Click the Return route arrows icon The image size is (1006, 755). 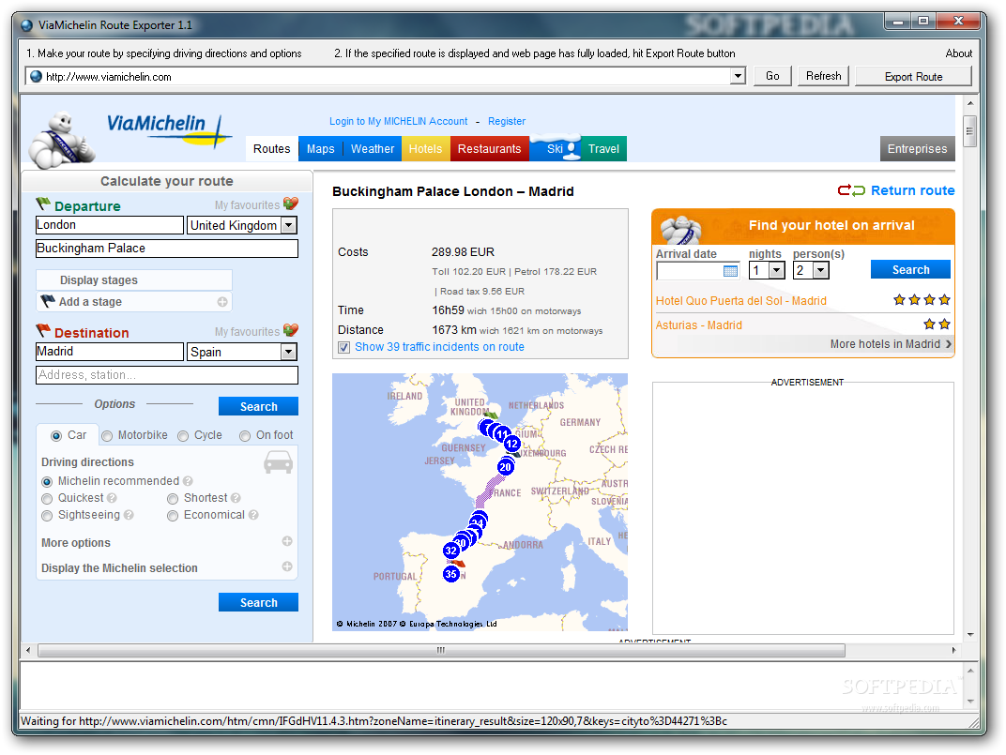(x=851, y=190)
